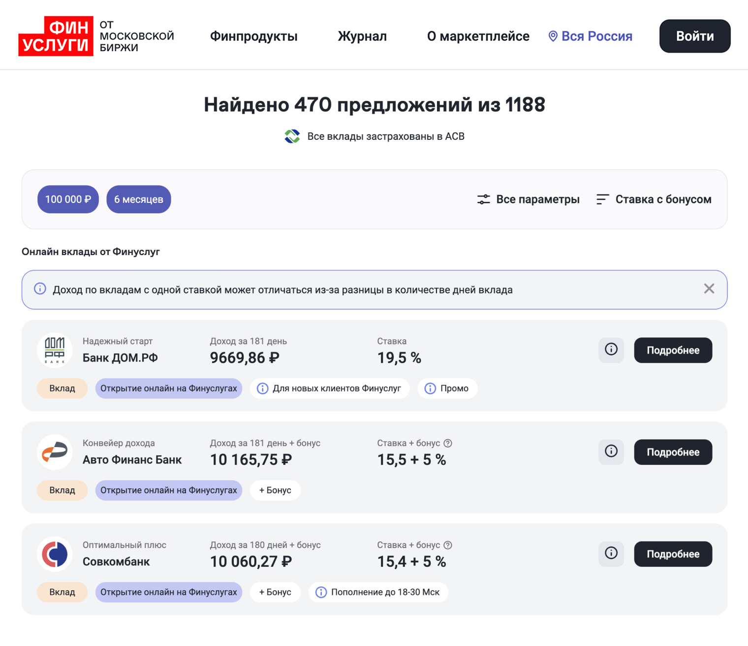The width and height of the screenshot is (748, 646).
Task: Open info icon for Авто Финанс Банк deposit
Action: click(611, 452)
